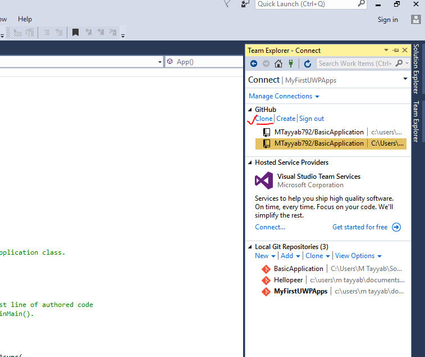Viewport: 425px width, 357px height.
Task: Refresh the Team Explorer panel
Action: [307, 64]
